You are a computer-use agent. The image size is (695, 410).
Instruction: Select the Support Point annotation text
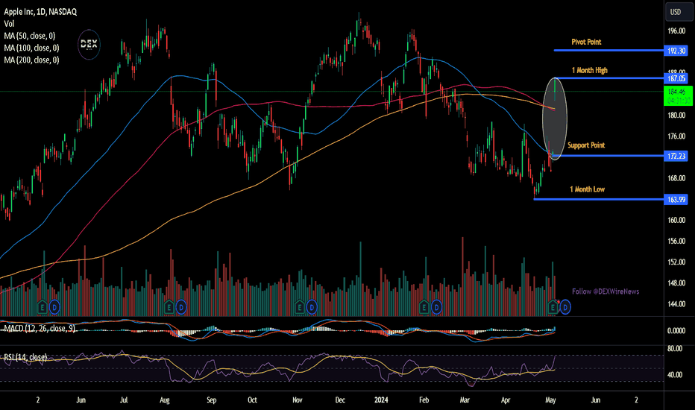coord(586,145)
